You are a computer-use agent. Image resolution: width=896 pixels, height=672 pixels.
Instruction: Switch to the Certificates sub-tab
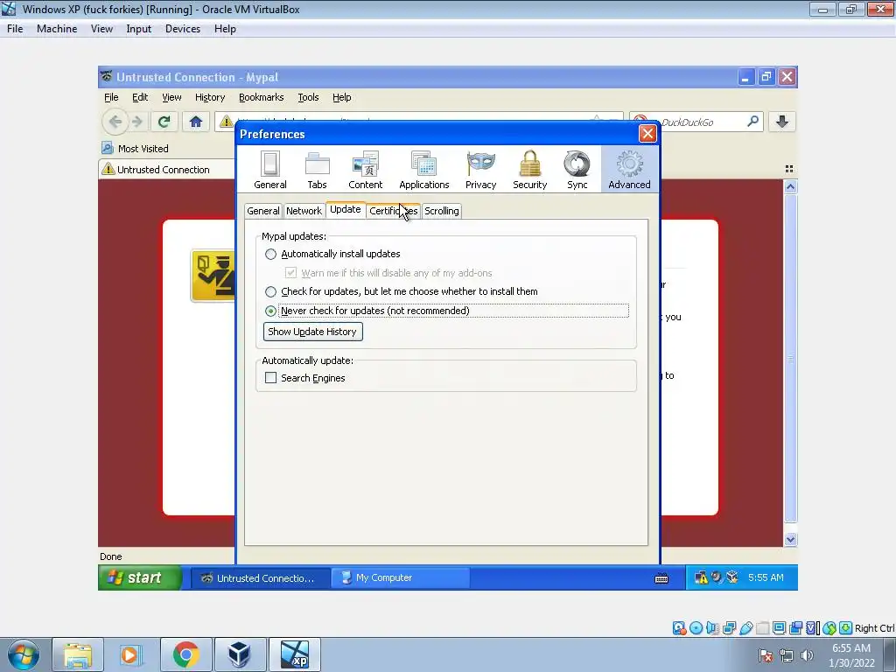pyautogui.click(x=393, y=211)
